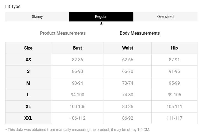This screenshot has height=137, width=203.
Task: Select the Oversized fit type
Action: 165,17
